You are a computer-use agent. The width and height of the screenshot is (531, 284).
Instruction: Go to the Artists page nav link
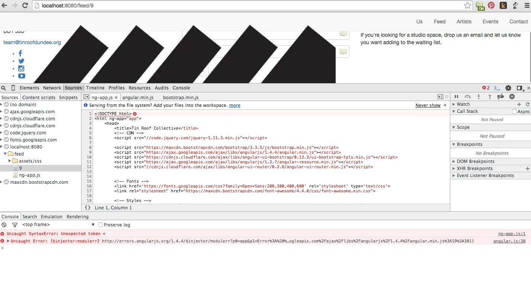click(464, 22)
